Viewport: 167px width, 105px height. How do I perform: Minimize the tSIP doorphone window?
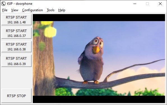point(135,4)
